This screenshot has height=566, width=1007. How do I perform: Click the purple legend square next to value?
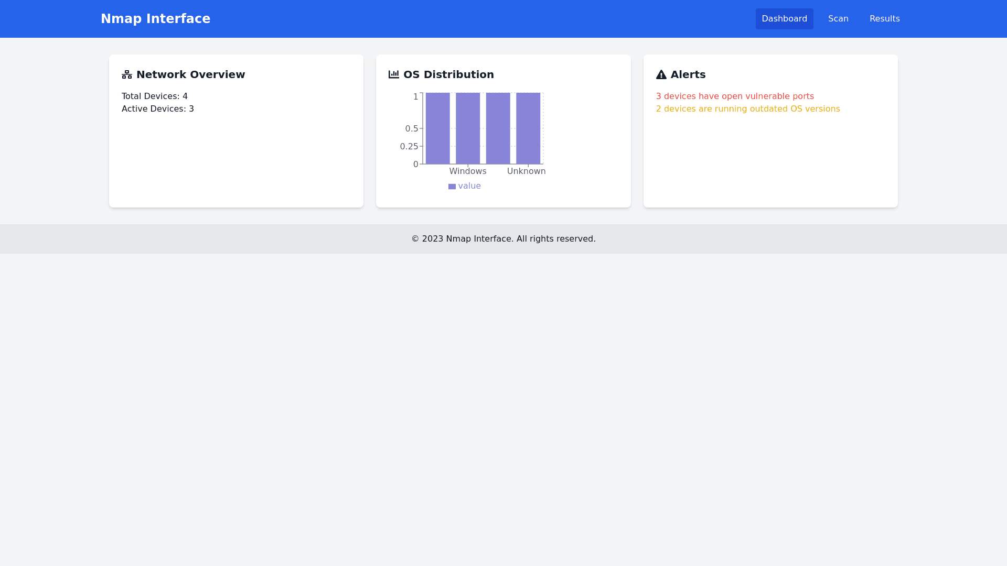coord(452,187)
